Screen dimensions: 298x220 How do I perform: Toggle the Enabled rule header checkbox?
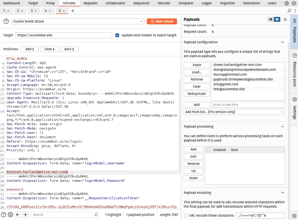(209, 150)
